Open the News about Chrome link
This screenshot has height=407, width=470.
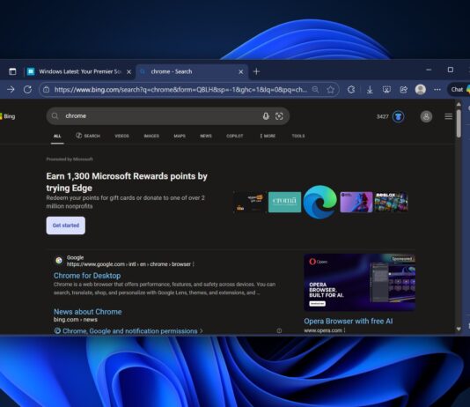(x=88, y=312)
